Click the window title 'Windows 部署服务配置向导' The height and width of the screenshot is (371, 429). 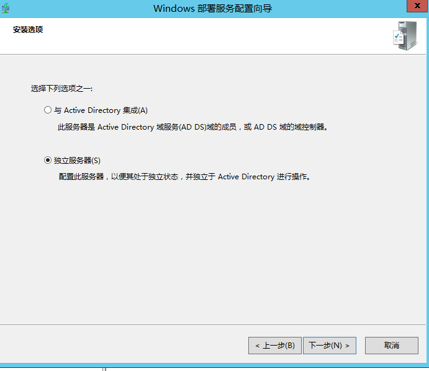(212, 9)
